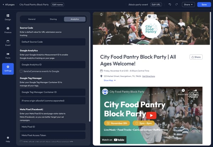Screen dimensions: 213x147
Task: Focus the iFrame origin allowlist field
Action: pos(53,101)
